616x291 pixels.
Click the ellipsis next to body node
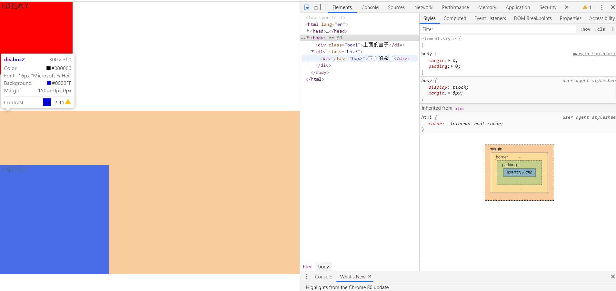[303, 38]
